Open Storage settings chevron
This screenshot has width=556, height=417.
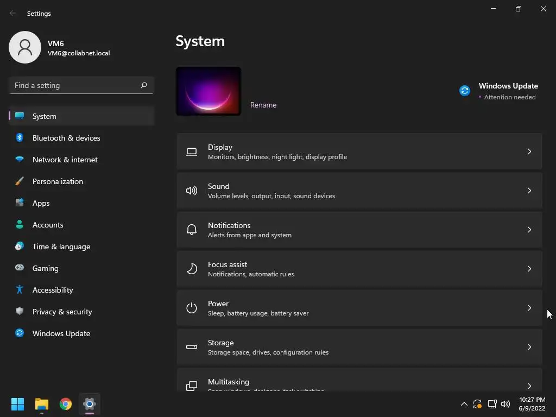pos(529,347)
